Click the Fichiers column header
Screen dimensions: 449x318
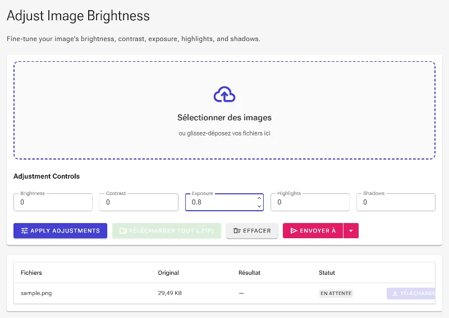click(31, 272)
